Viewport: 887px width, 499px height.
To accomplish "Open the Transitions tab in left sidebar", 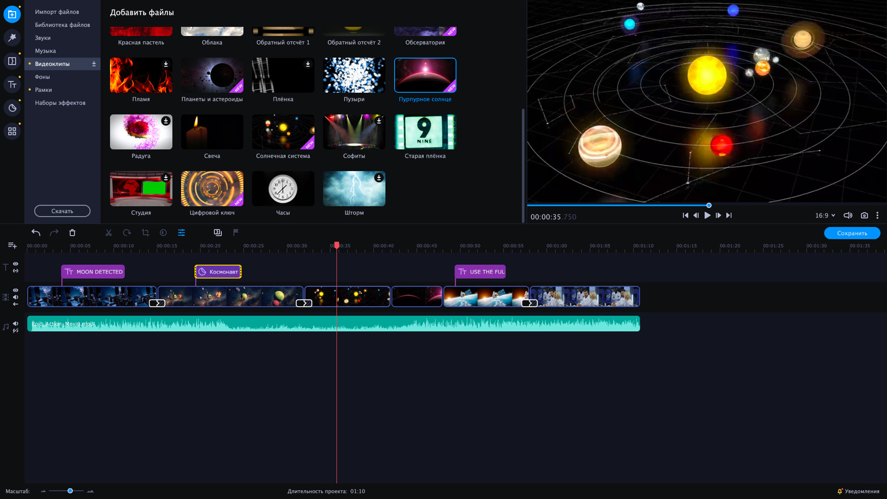I will pyautogui.click(x=12, y=61).
